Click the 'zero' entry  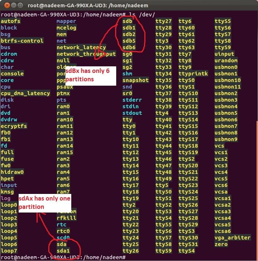coord(221,244)
